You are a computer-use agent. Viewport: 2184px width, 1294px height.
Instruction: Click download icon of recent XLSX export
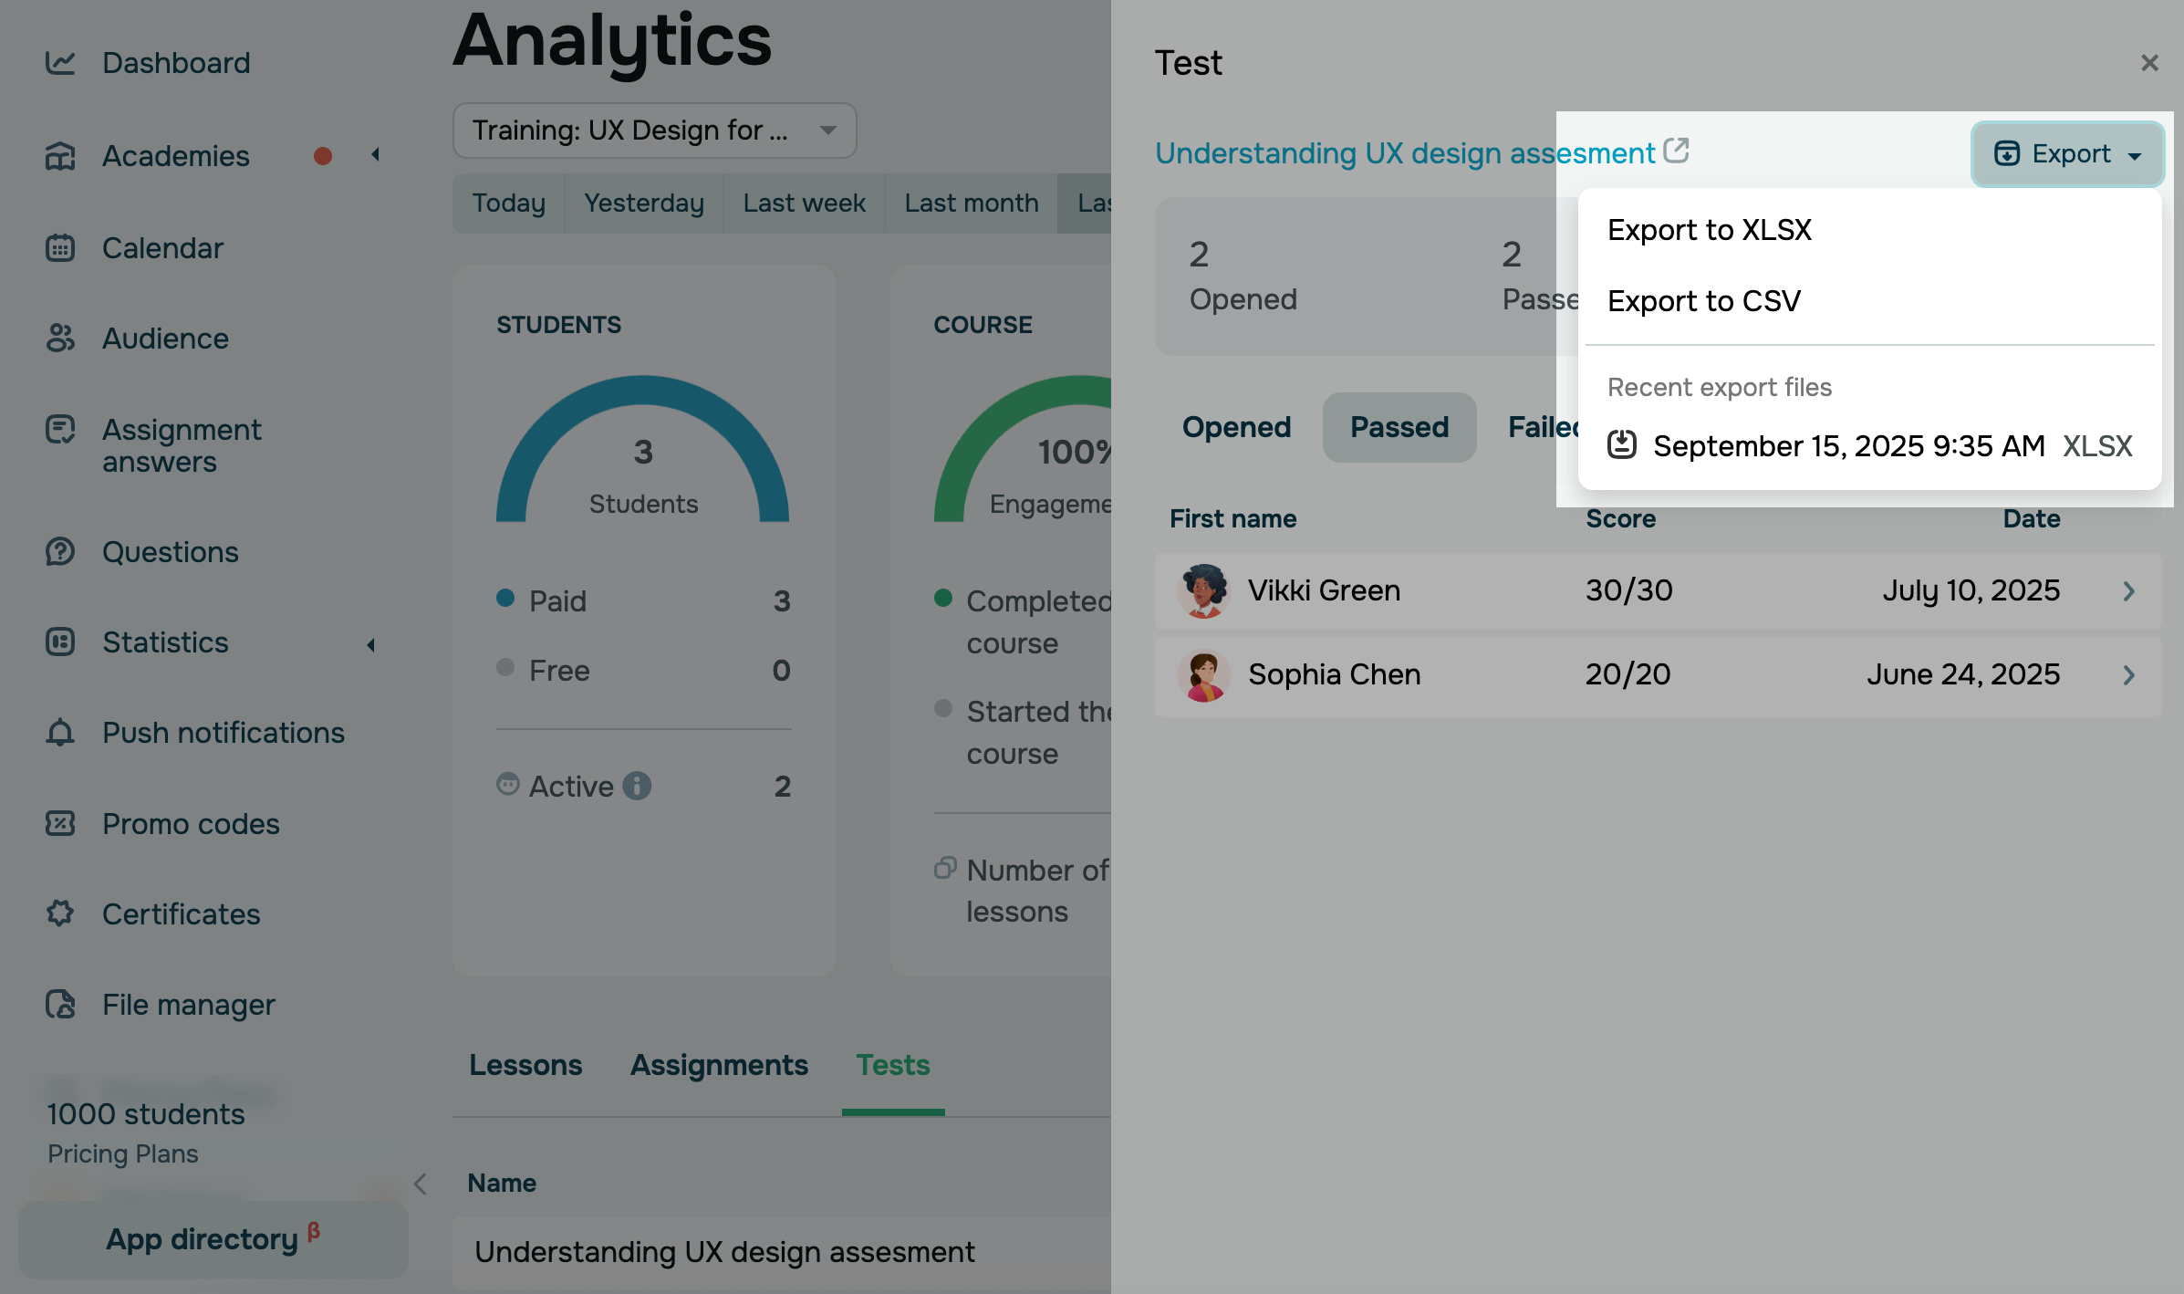(x=1621, y=445)
